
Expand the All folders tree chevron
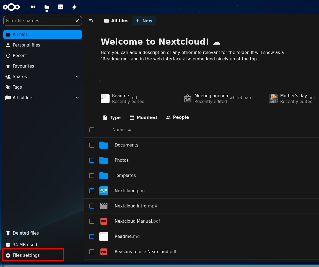coord(77,98)
